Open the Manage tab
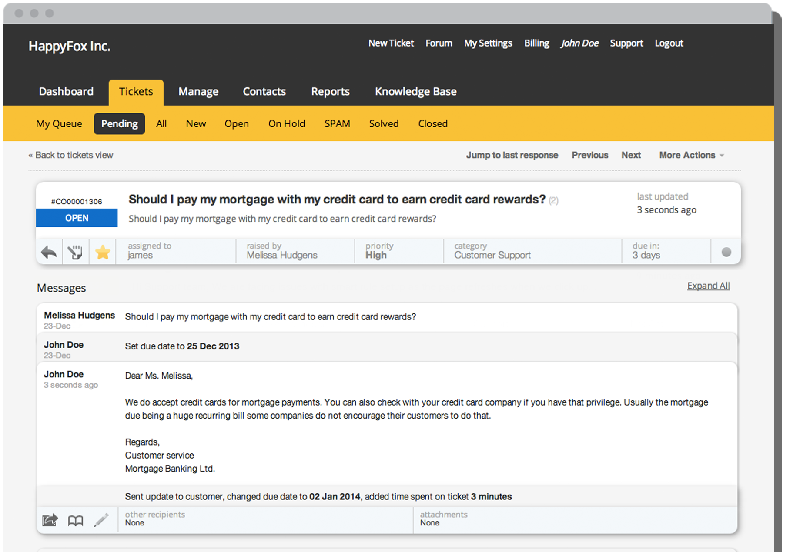Image resolution: width=790 pixels, height=552 pixels. tap(198, 92)
